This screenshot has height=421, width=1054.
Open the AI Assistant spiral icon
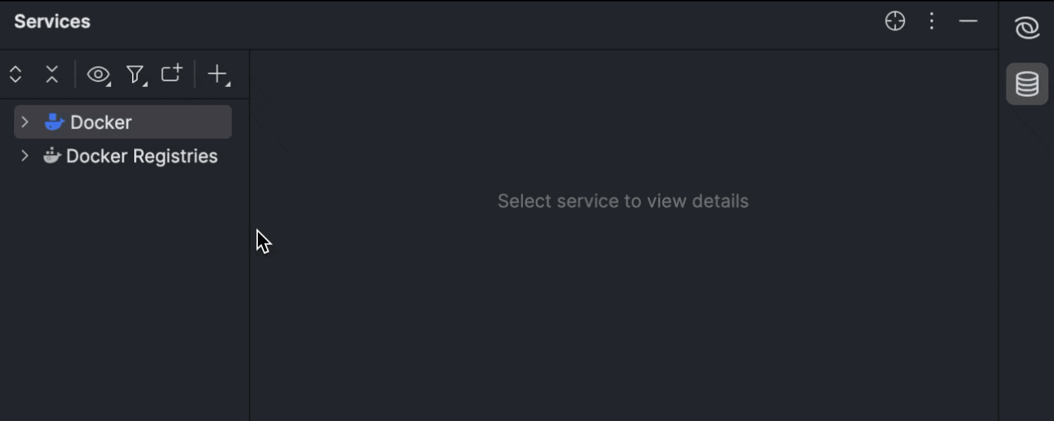point(1027,29)
